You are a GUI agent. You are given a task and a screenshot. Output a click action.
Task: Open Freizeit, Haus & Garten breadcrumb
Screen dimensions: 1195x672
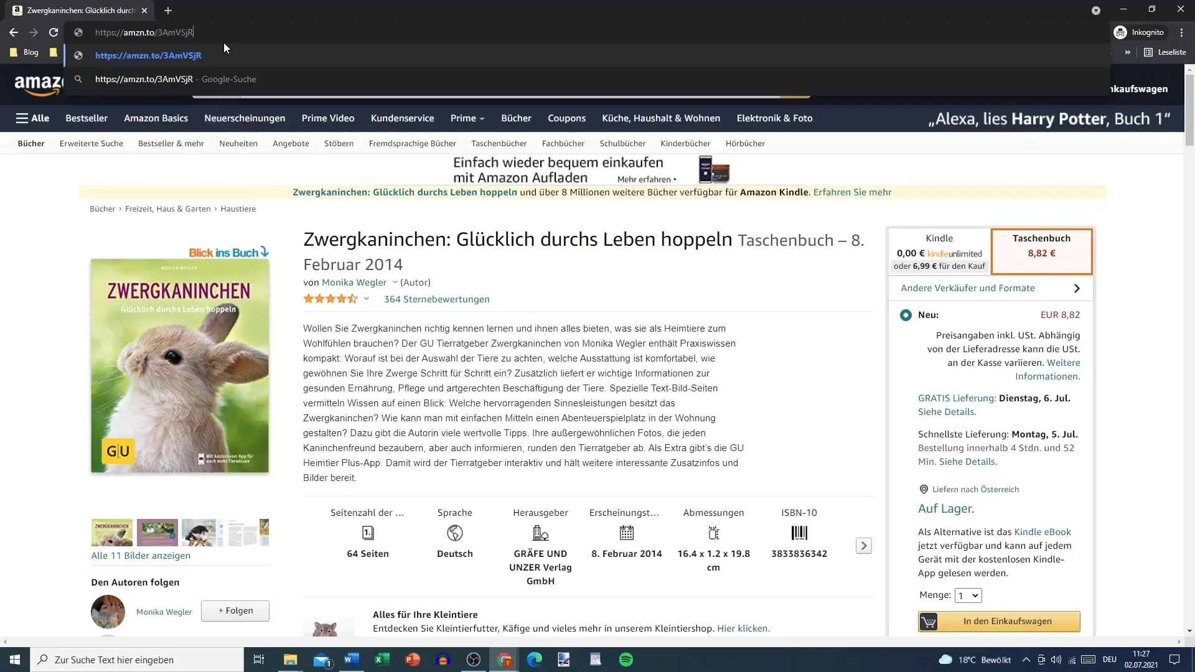(167, 209)
